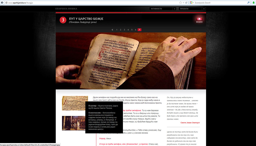The image size is (256, 146).
Task: Click the green download arrow in browser toolbar
Action: [x=253, y=3]
